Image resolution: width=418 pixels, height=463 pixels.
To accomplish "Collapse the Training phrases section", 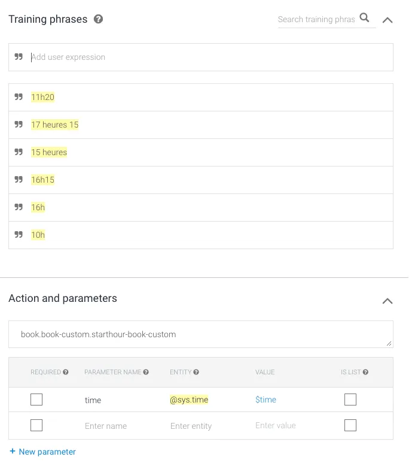I will 388,20.
